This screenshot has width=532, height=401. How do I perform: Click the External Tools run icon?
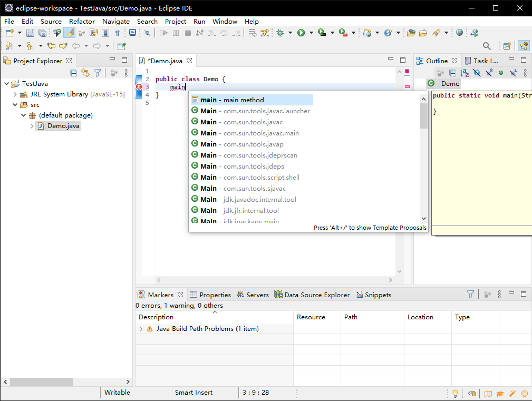[x=343, y=33]
